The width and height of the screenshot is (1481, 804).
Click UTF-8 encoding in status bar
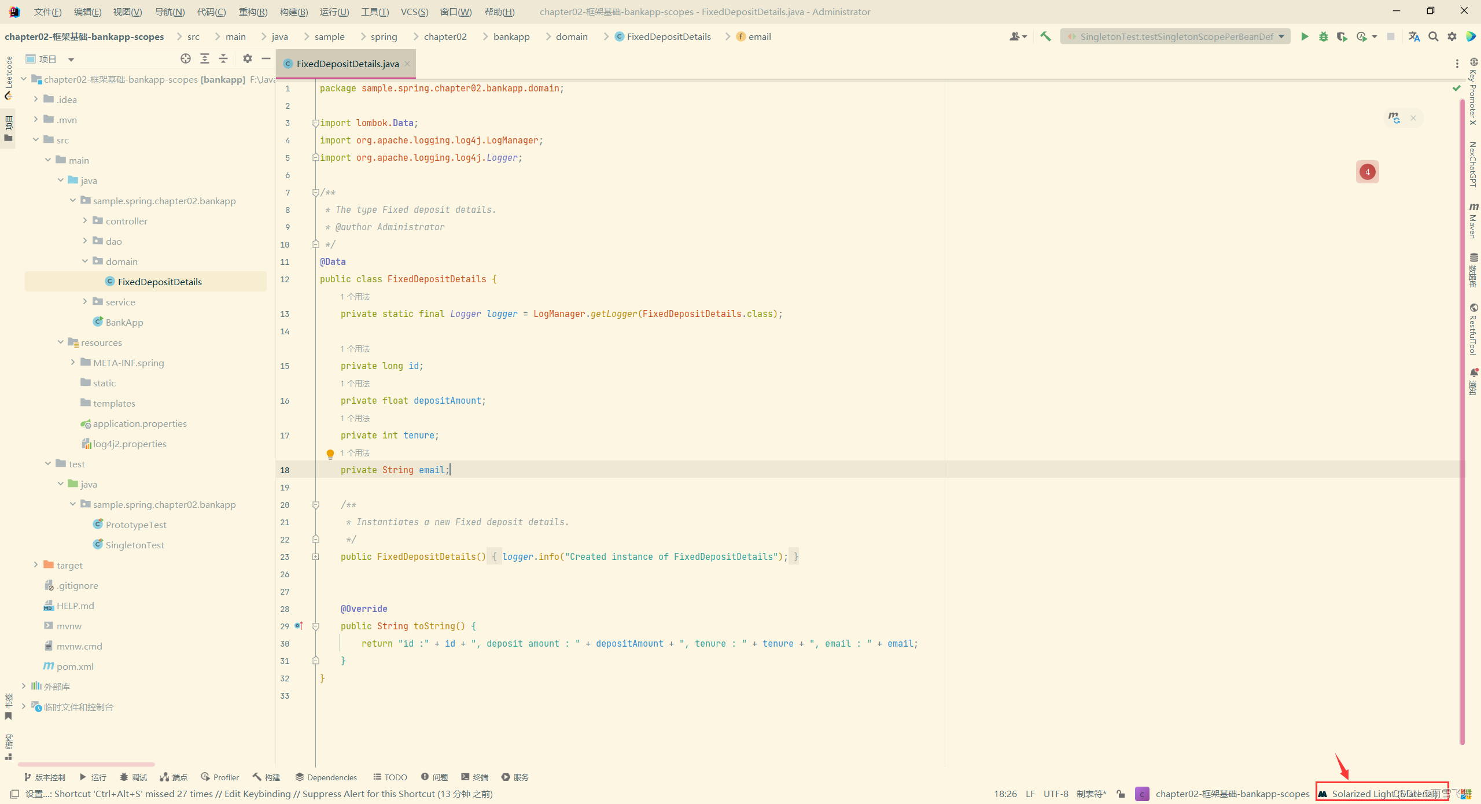tap(1056, 794)
